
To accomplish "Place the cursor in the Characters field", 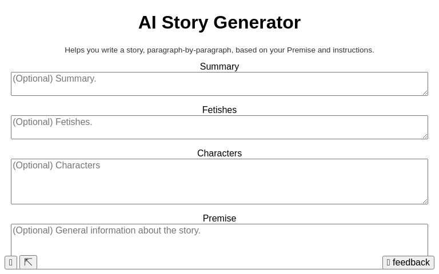I will coord(219,182).
